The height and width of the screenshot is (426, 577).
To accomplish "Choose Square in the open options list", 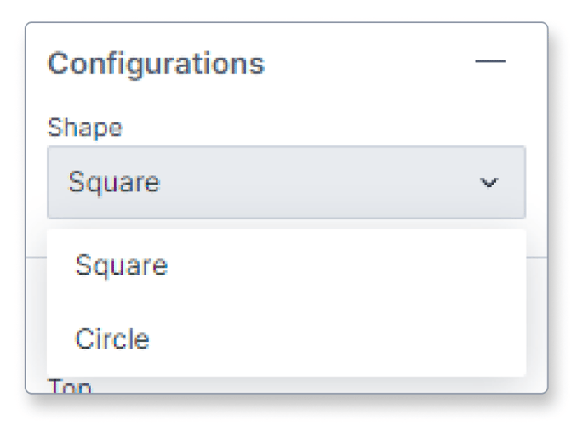I will point(121,265).
